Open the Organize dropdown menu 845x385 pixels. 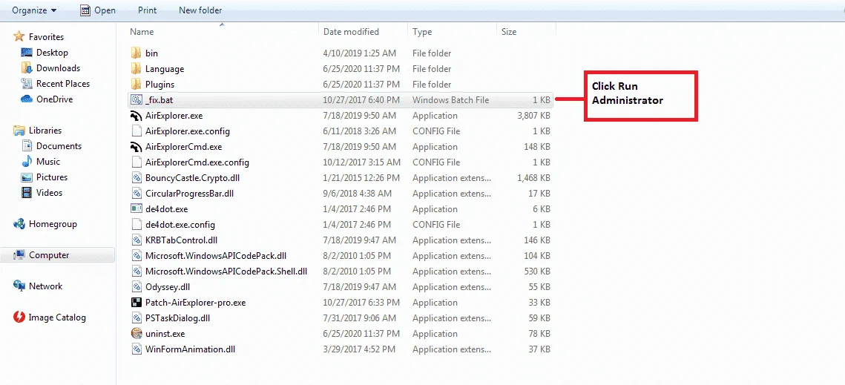click(x=34, y=10)
